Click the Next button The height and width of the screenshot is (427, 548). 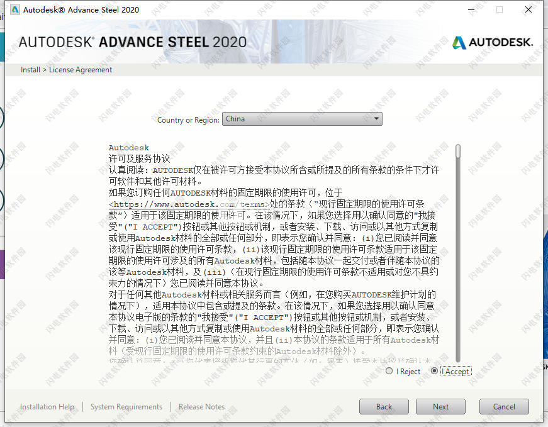[x=440, y=407]
